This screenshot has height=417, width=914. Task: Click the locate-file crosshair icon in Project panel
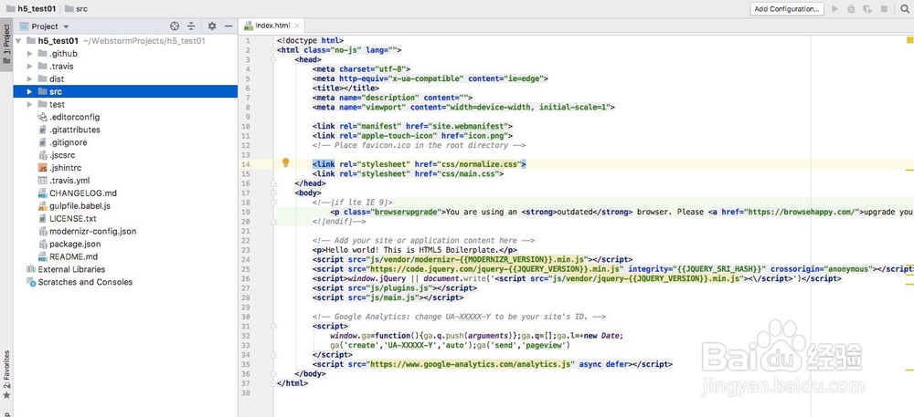(x=175, y=26)
